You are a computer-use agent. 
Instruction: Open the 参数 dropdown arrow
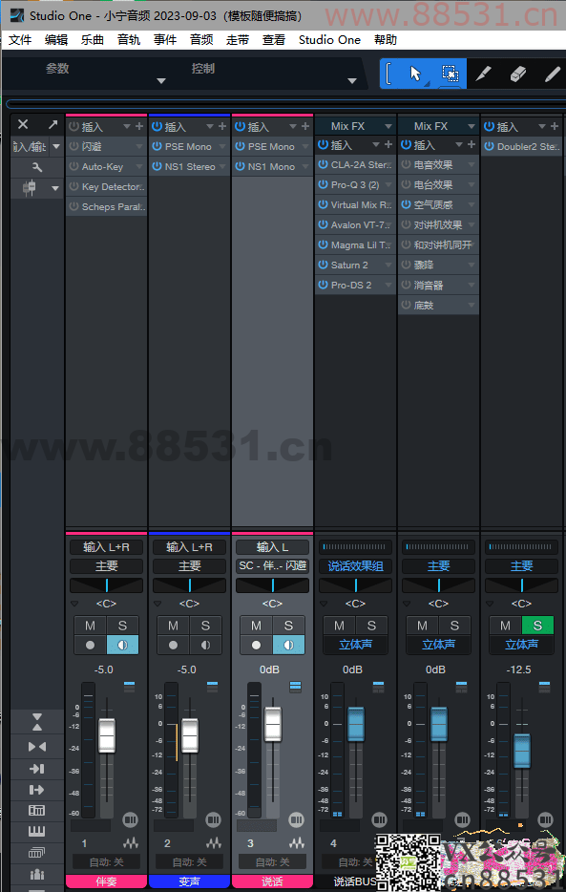160,81
